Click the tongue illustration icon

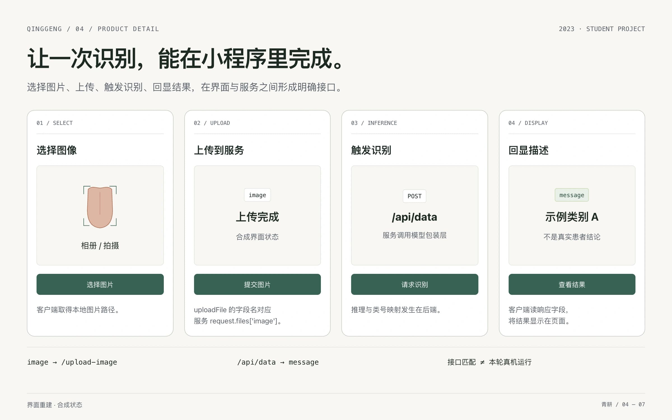tap(100, 206)
